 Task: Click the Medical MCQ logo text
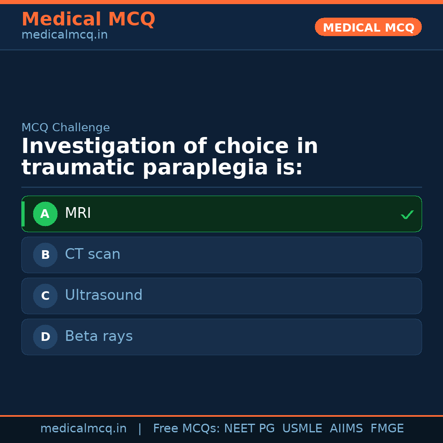(88, 19)
